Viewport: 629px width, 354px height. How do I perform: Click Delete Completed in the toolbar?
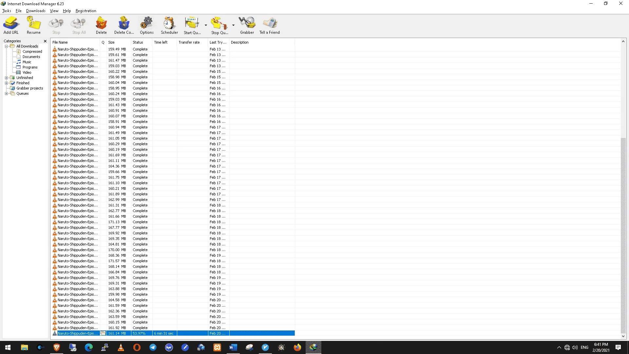pos(124,25)
